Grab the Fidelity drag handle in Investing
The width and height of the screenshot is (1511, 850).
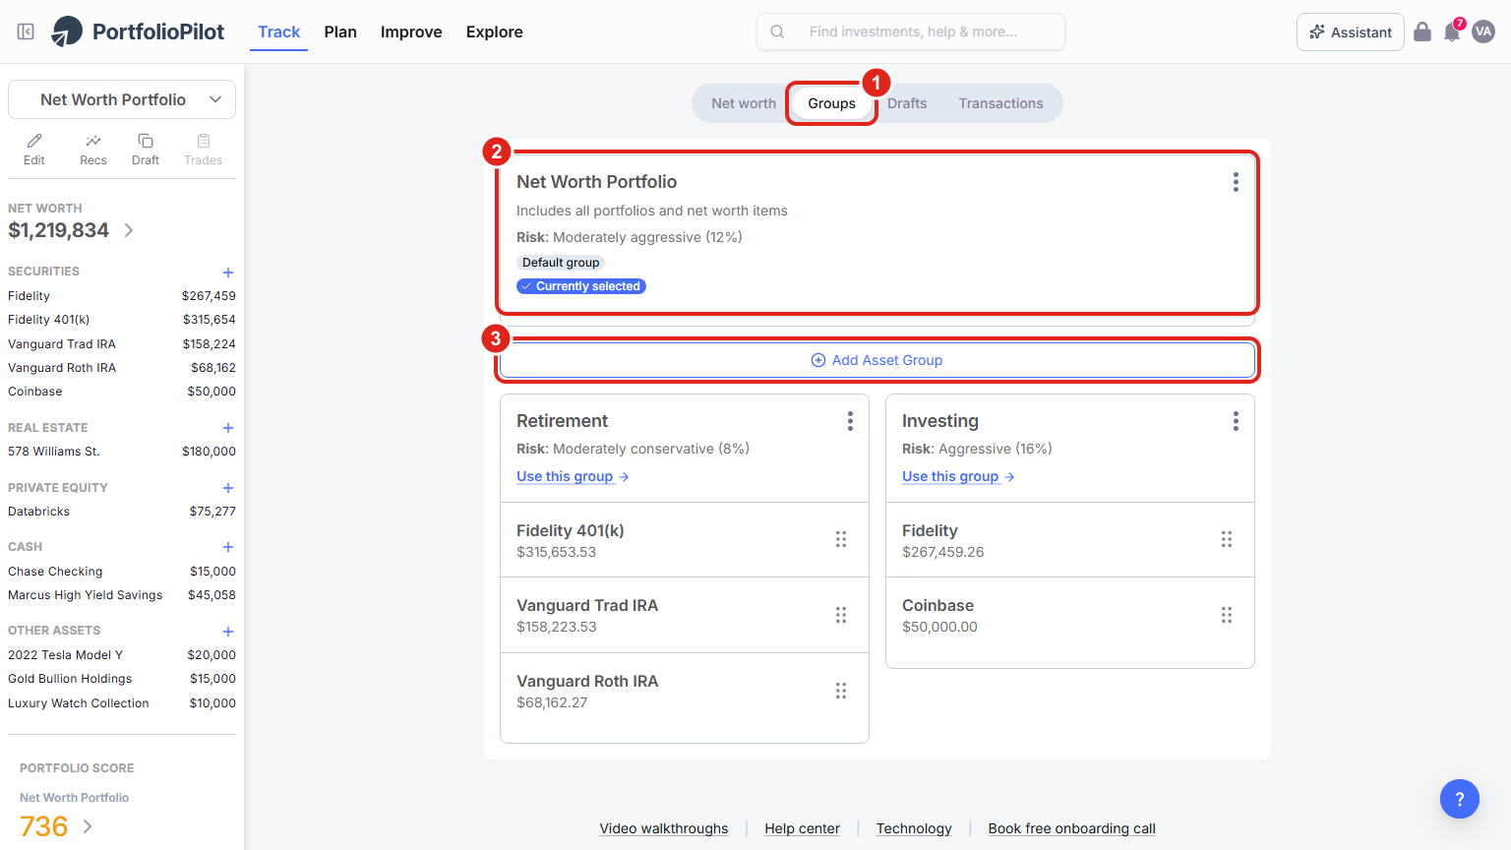click(x=1227, y=539)
